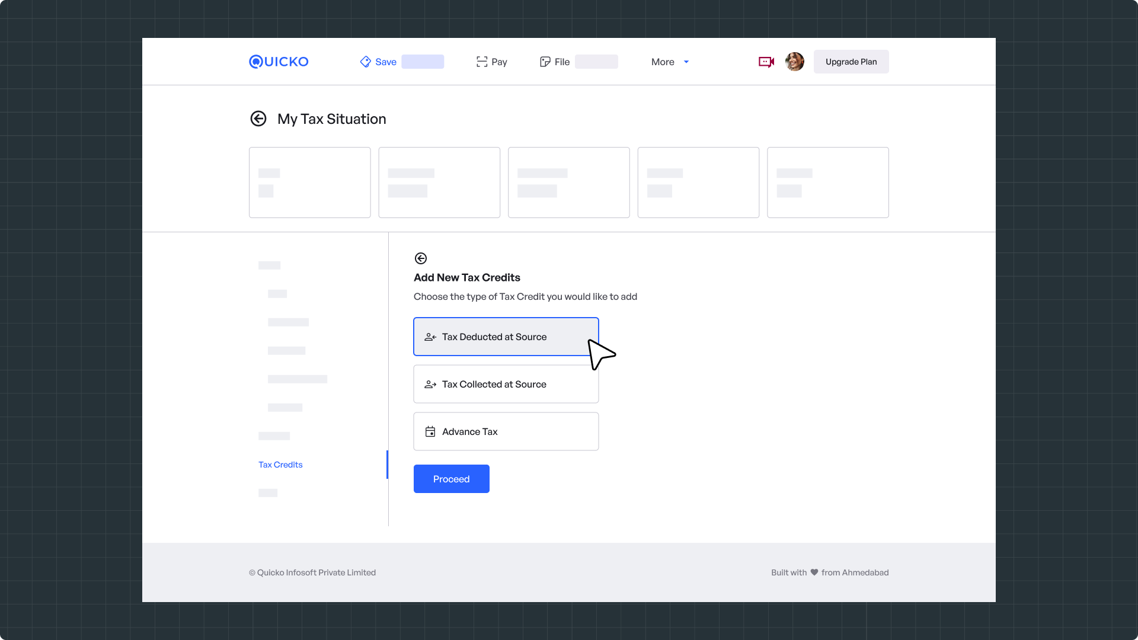Select Tax Collected at Source option
Viewport: 1138px width, 640px height.
[506, 384]
